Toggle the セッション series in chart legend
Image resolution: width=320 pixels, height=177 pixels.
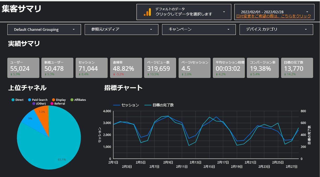[126, 105]
